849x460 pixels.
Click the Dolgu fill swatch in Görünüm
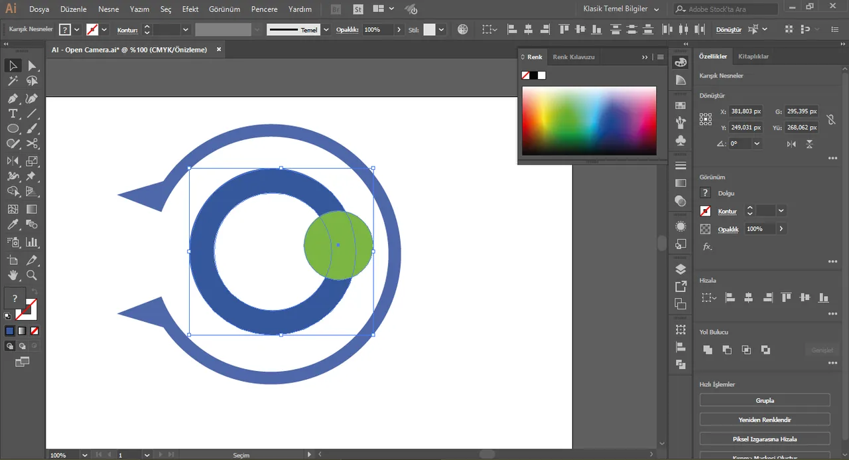click(x=706, y=193)
